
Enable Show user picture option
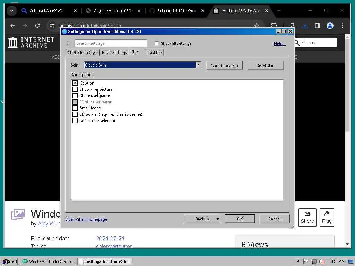[x=75, y=89]
